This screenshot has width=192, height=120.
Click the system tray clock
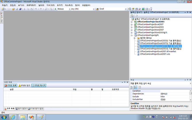[x=183, y=117]
